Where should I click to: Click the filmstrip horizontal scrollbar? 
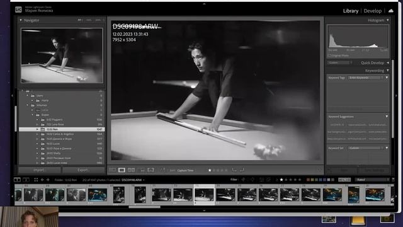[x=144, y=207]
